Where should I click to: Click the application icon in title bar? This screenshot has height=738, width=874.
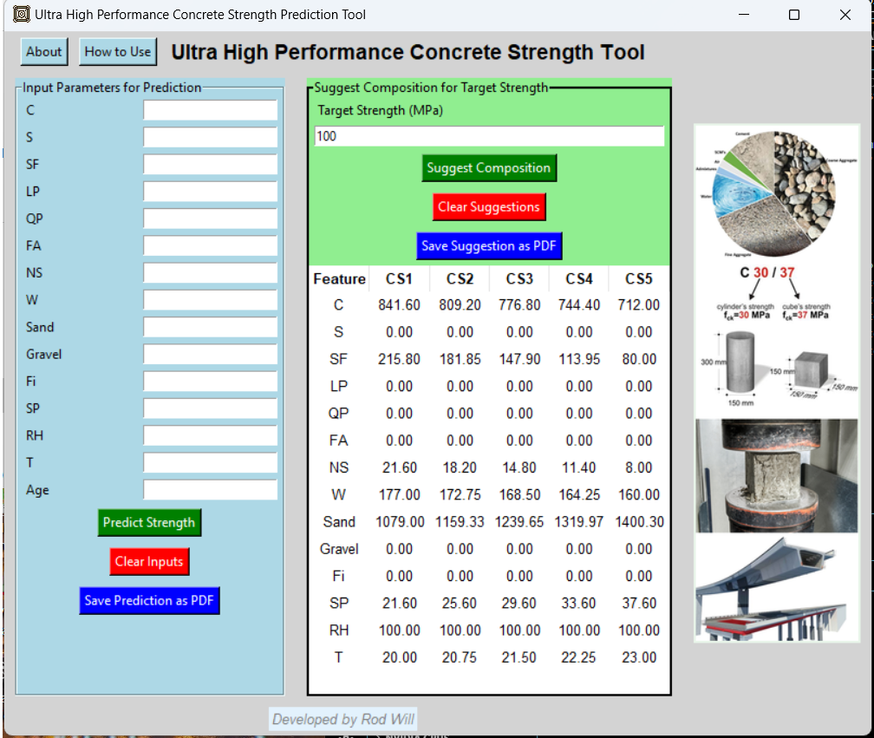[x=21, y=15]
